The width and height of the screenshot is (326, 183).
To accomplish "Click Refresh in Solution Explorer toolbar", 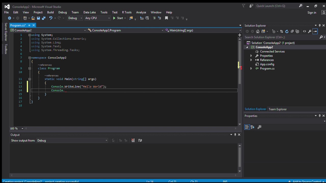I will pos(287,31).
